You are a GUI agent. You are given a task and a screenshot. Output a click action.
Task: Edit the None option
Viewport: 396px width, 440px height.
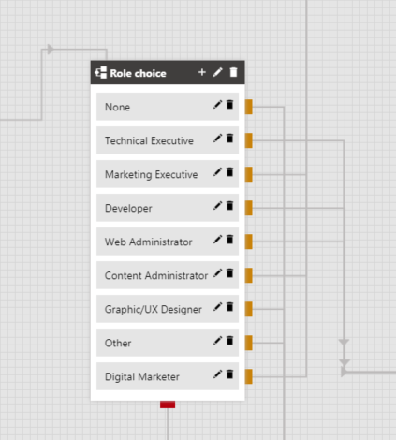pos(218,105)
